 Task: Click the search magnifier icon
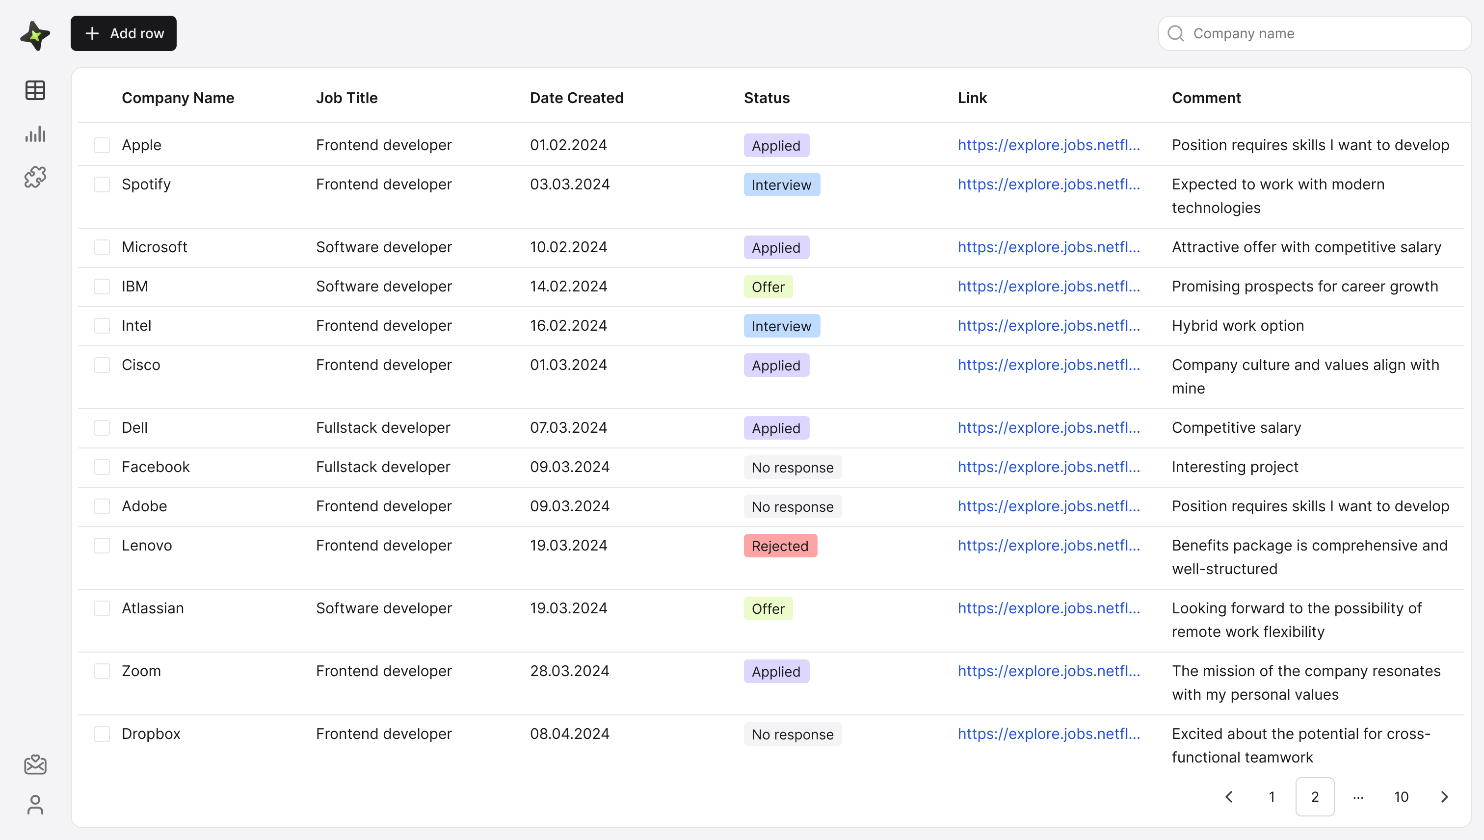1176,33
